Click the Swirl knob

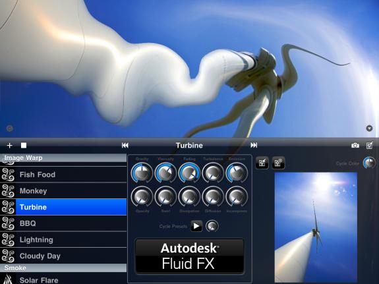[x=165, y=196]
